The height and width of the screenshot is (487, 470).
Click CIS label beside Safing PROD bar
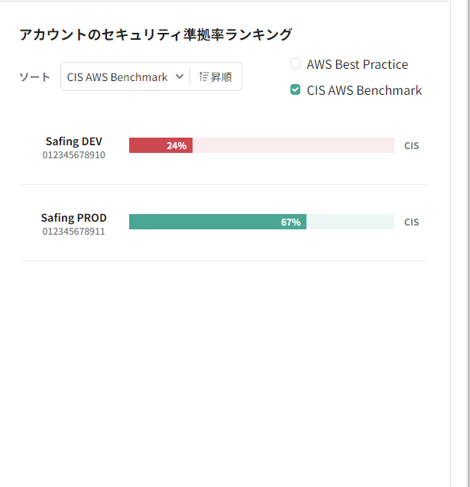(x=411, y=222)
